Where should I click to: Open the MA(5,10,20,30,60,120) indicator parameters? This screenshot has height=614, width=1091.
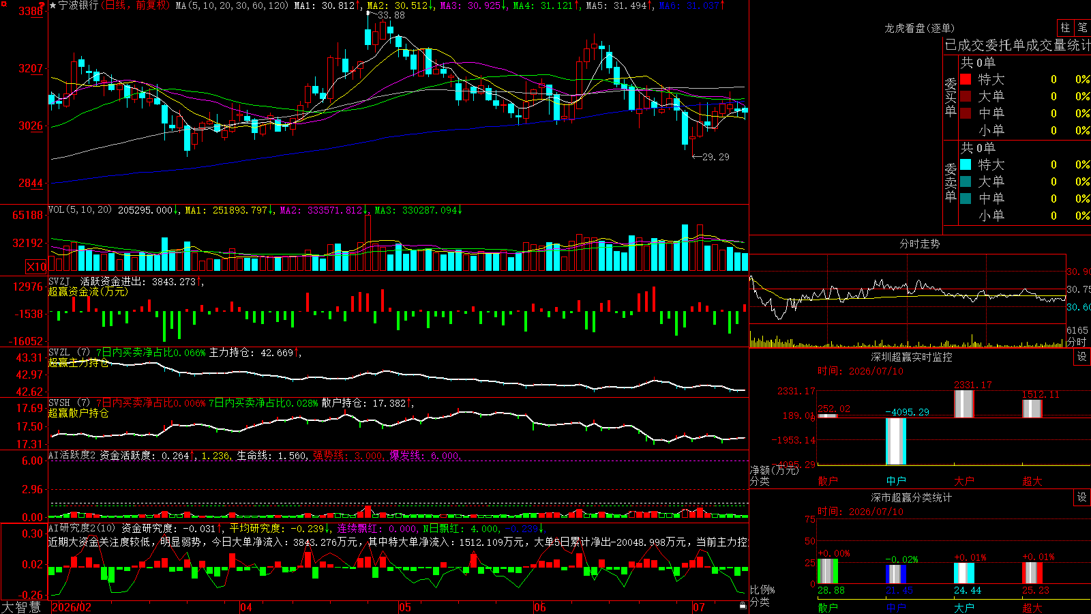(x=233, y=5)
